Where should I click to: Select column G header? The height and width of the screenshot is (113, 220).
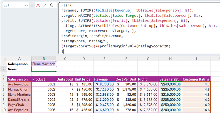tap(148, 59)
